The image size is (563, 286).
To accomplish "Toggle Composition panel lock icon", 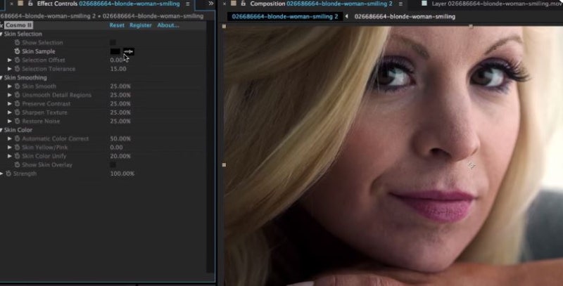I will click(x=243, y=4).
